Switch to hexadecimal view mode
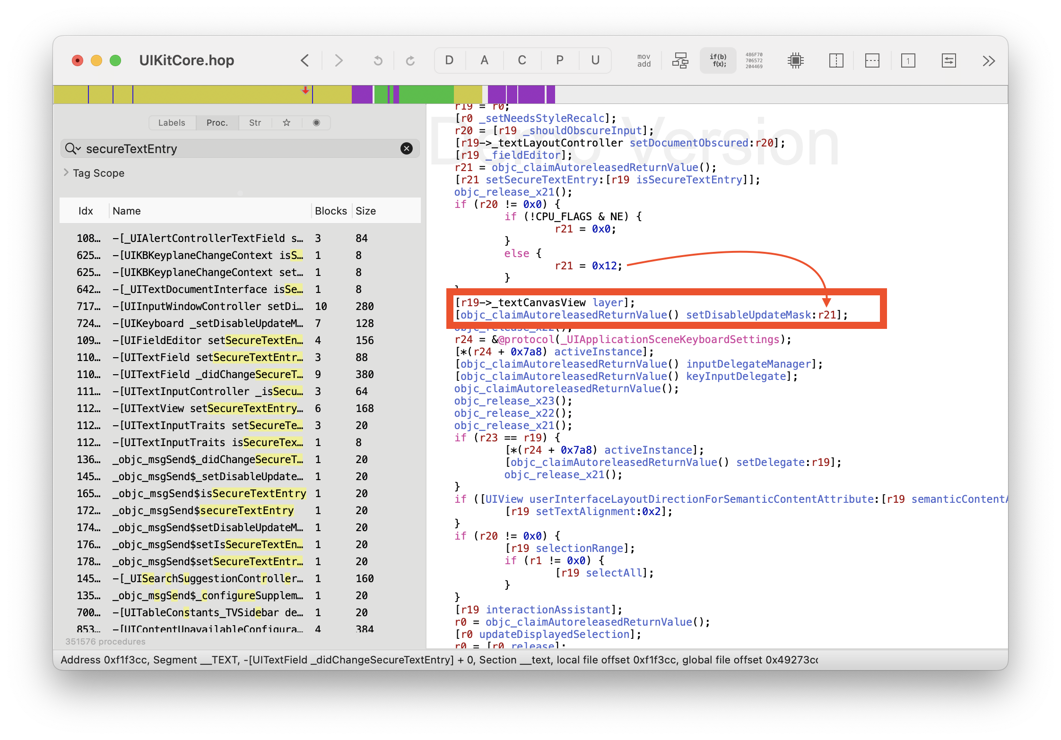 pyautogui.click(x=754, y=60)
